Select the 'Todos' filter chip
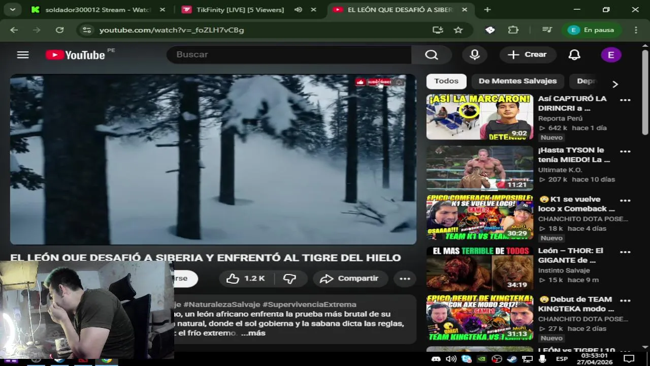This screenshot has height=366, width=650. point(446,81)
